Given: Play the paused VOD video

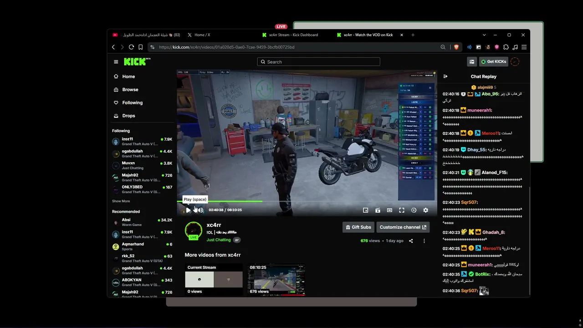Looking at the screenshot, I should [x=188, y=210].
